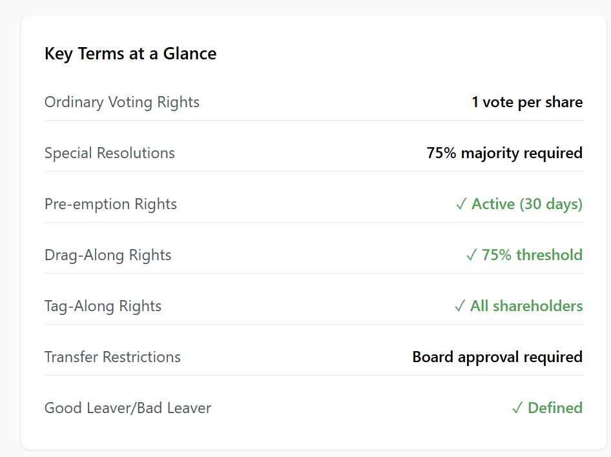This screenshot has width=611, height=457.
Task: Select the Pre-emption Rights label
Action: pos(110,204)
